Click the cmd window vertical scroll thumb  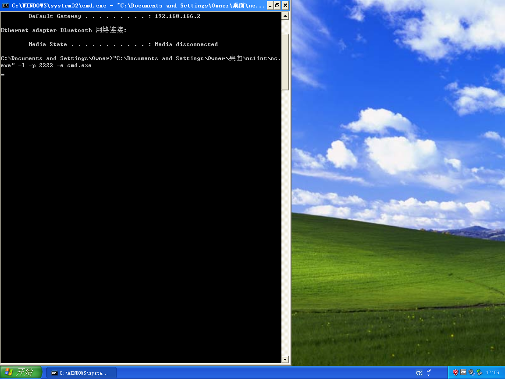285,62
